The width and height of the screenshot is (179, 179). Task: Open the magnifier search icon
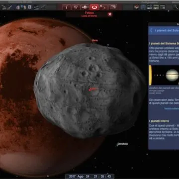pyautogui.click(x=176, y=7)
